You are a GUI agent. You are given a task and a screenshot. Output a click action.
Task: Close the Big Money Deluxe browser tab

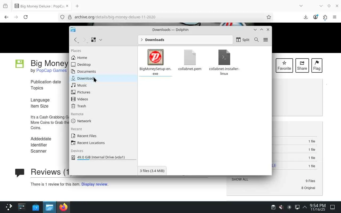(x=67, y=6)
